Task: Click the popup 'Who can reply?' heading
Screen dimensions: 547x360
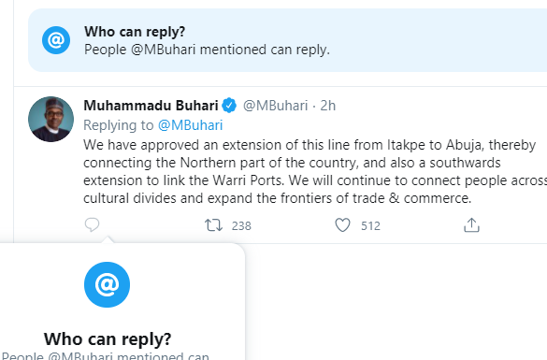Action: pyautogui.click(x=108, y=338)
